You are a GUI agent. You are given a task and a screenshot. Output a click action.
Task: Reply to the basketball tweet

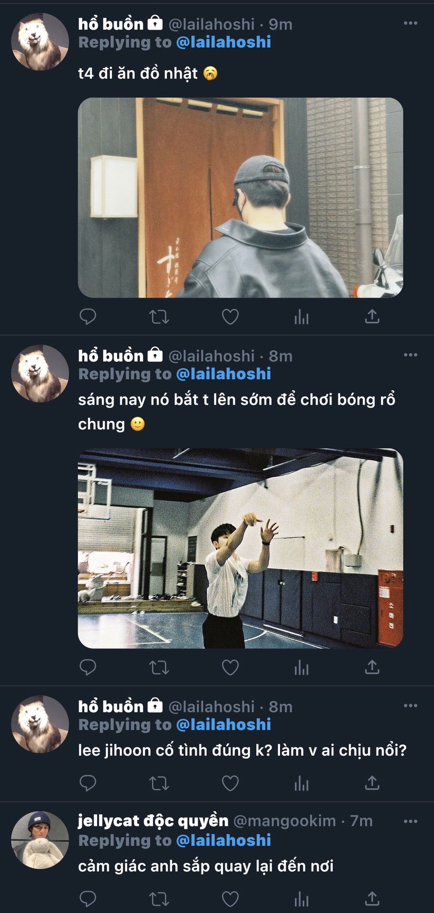click(88, 668)
